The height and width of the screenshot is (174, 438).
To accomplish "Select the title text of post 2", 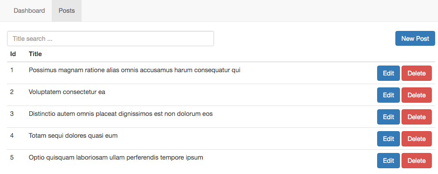I will point(67,92).
